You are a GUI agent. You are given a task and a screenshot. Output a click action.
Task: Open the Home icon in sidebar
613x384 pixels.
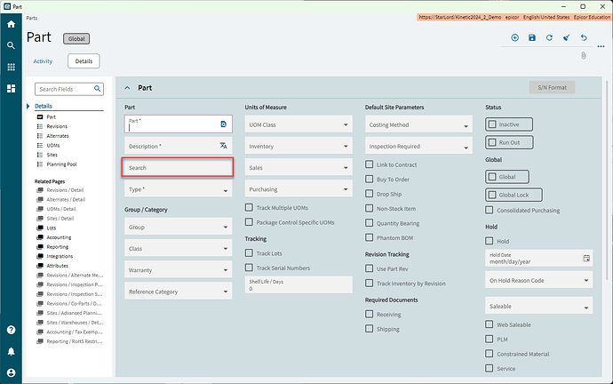tap(11, 24)
